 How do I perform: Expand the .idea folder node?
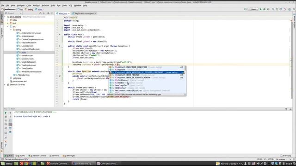coord(8,20)
